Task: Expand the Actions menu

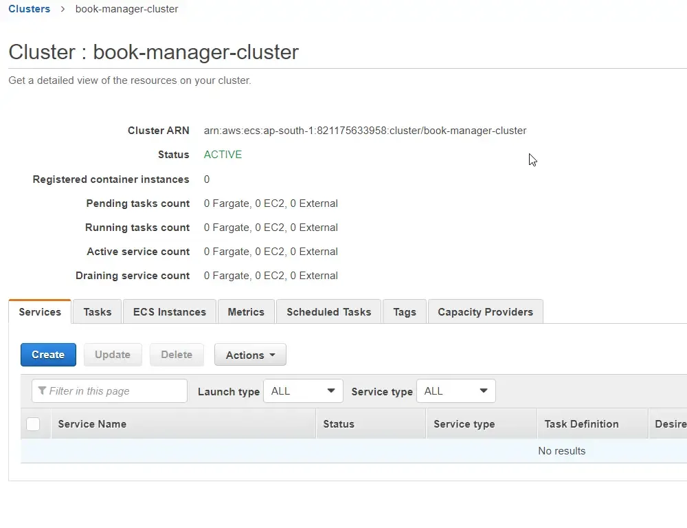Action: pos(250,355)
